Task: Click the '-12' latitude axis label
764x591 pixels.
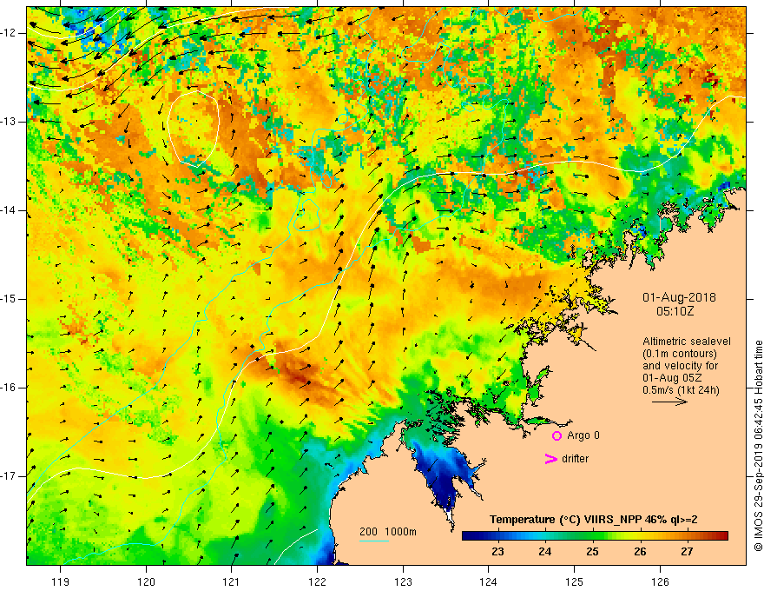Action: click(9, 33)
